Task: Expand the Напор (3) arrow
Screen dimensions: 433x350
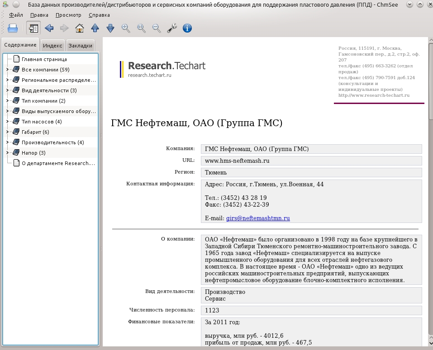Action: point(7,153)
